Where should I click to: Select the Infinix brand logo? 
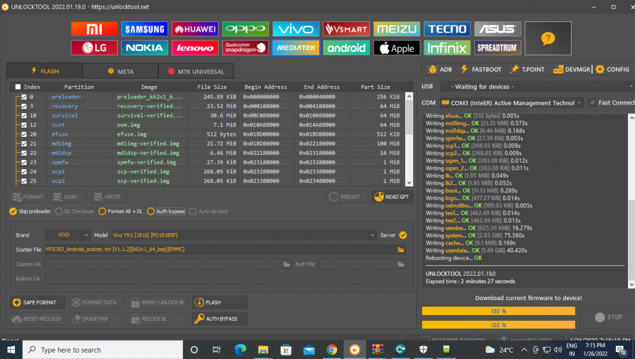click(x=447, y=48)
